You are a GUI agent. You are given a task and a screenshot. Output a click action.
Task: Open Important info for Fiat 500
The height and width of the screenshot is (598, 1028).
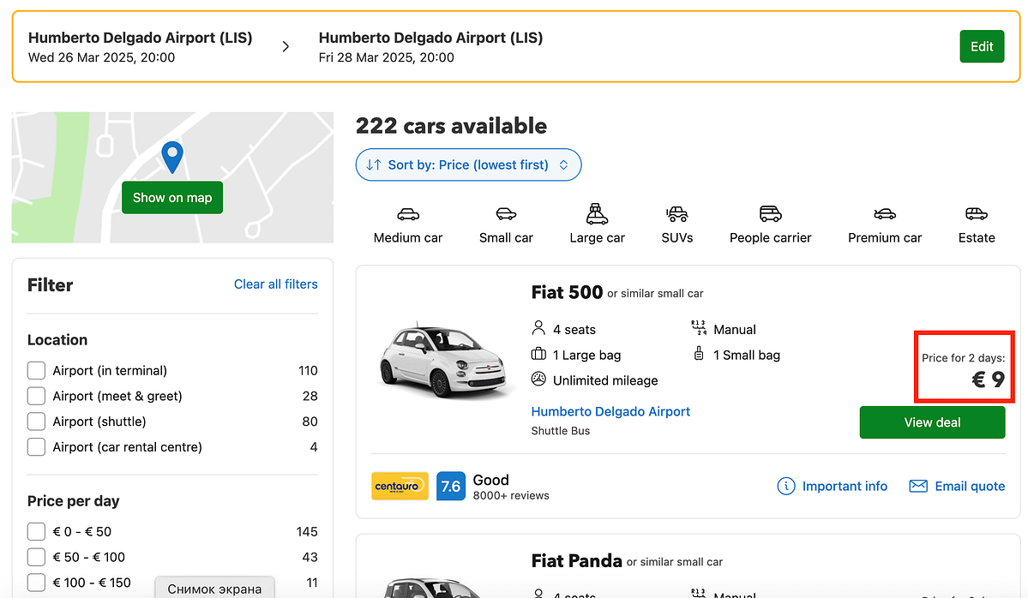click(832, 487)
